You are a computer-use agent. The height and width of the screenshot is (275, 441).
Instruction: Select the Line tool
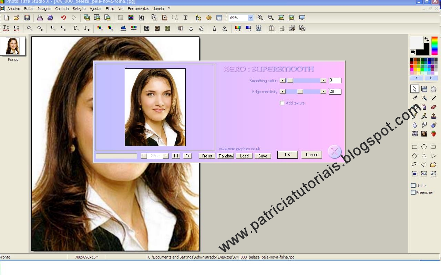pos(433,98)
